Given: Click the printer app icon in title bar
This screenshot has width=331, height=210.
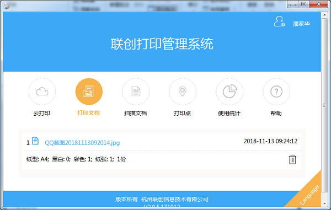Looking at the screenshot, I should point(7,6).
